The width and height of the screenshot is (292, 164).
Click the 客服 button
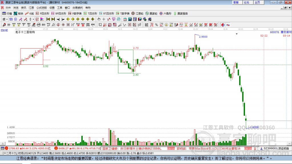coord(237,2)
